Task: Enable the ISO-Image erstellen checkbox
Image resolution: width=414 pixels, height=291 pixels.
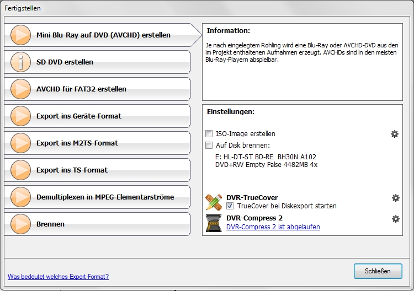Action: pyautogui.click(x=209, y=133)
